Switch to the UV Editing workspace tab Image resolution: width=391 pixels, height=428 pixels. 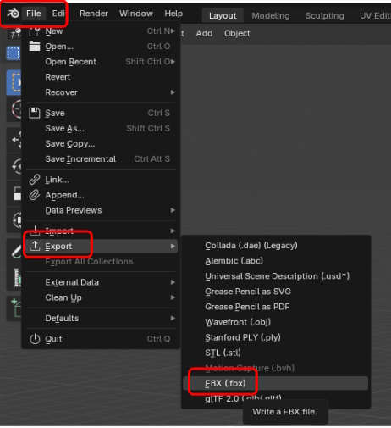coord(375,15)
